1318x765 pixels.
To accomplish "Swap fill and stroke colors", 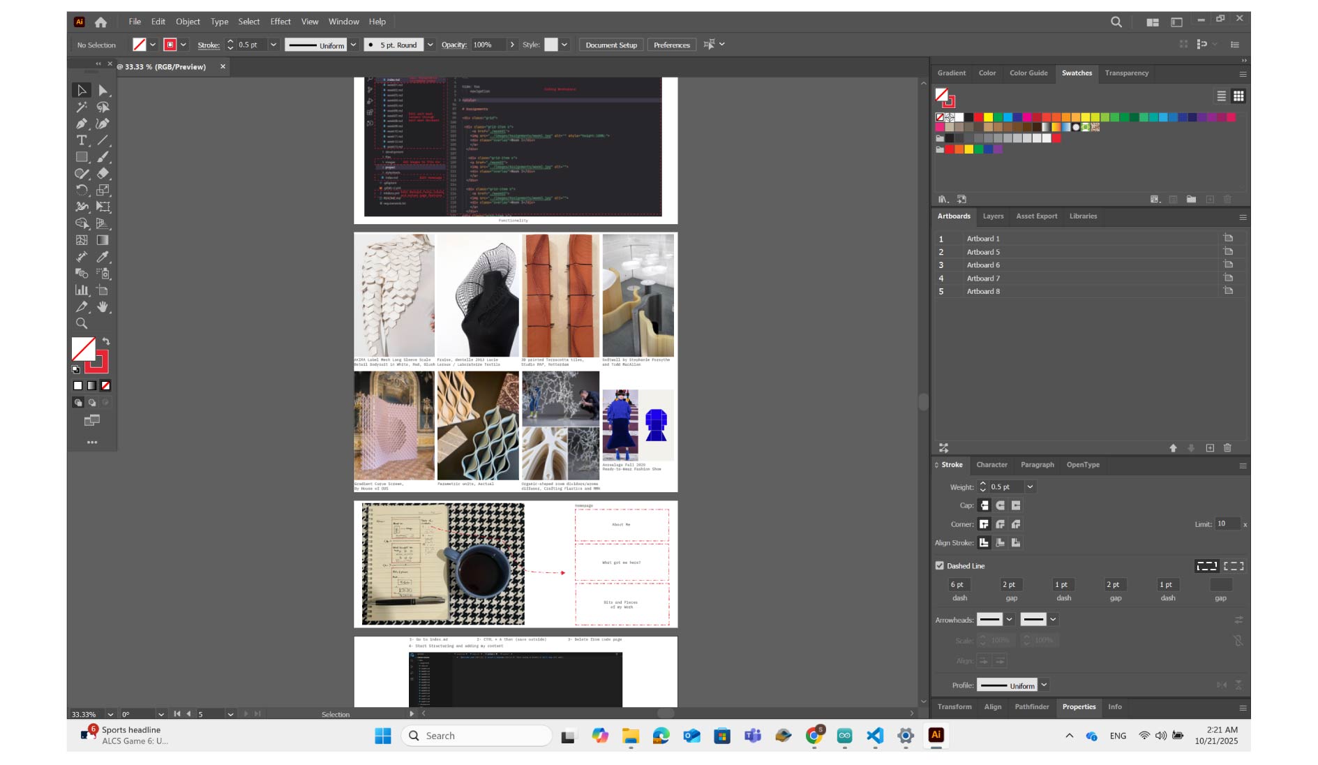I will pos(106,341).
